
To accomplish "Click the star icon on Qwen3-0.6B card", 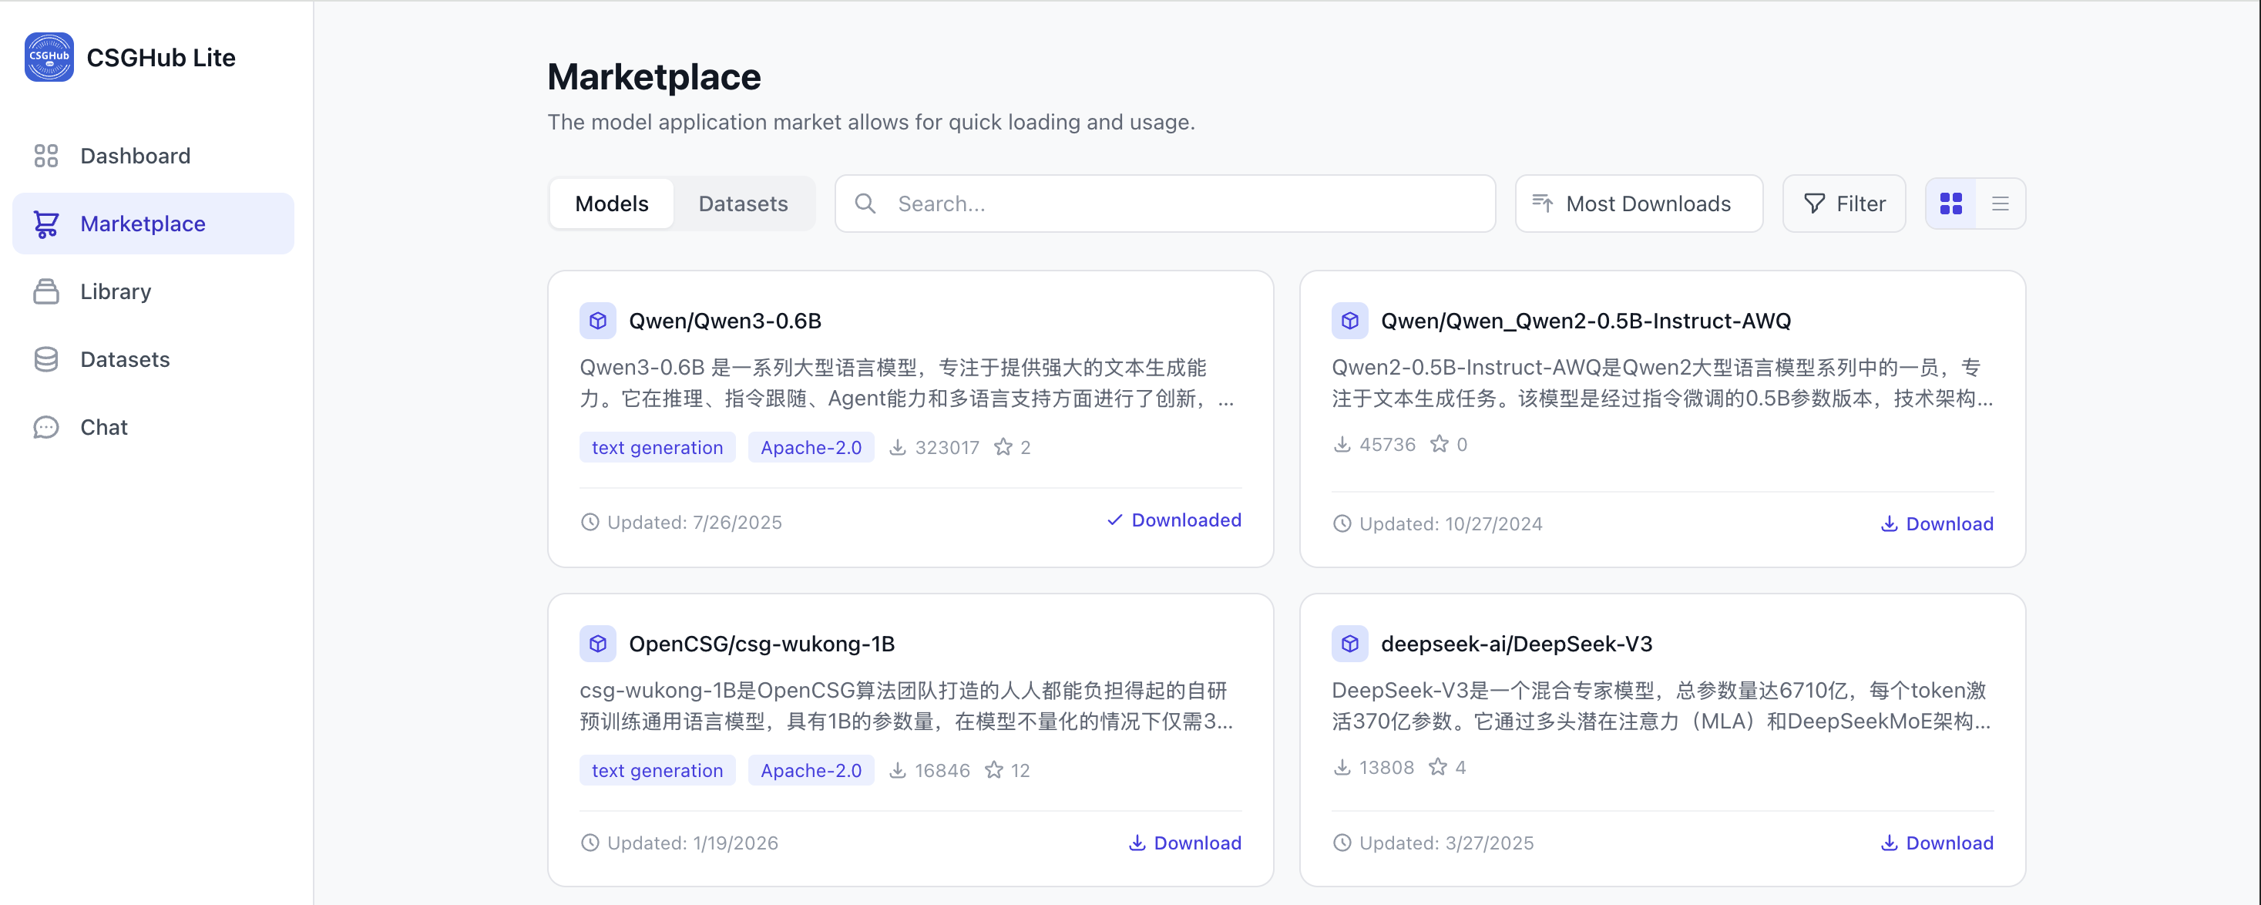I will 1003,448.
